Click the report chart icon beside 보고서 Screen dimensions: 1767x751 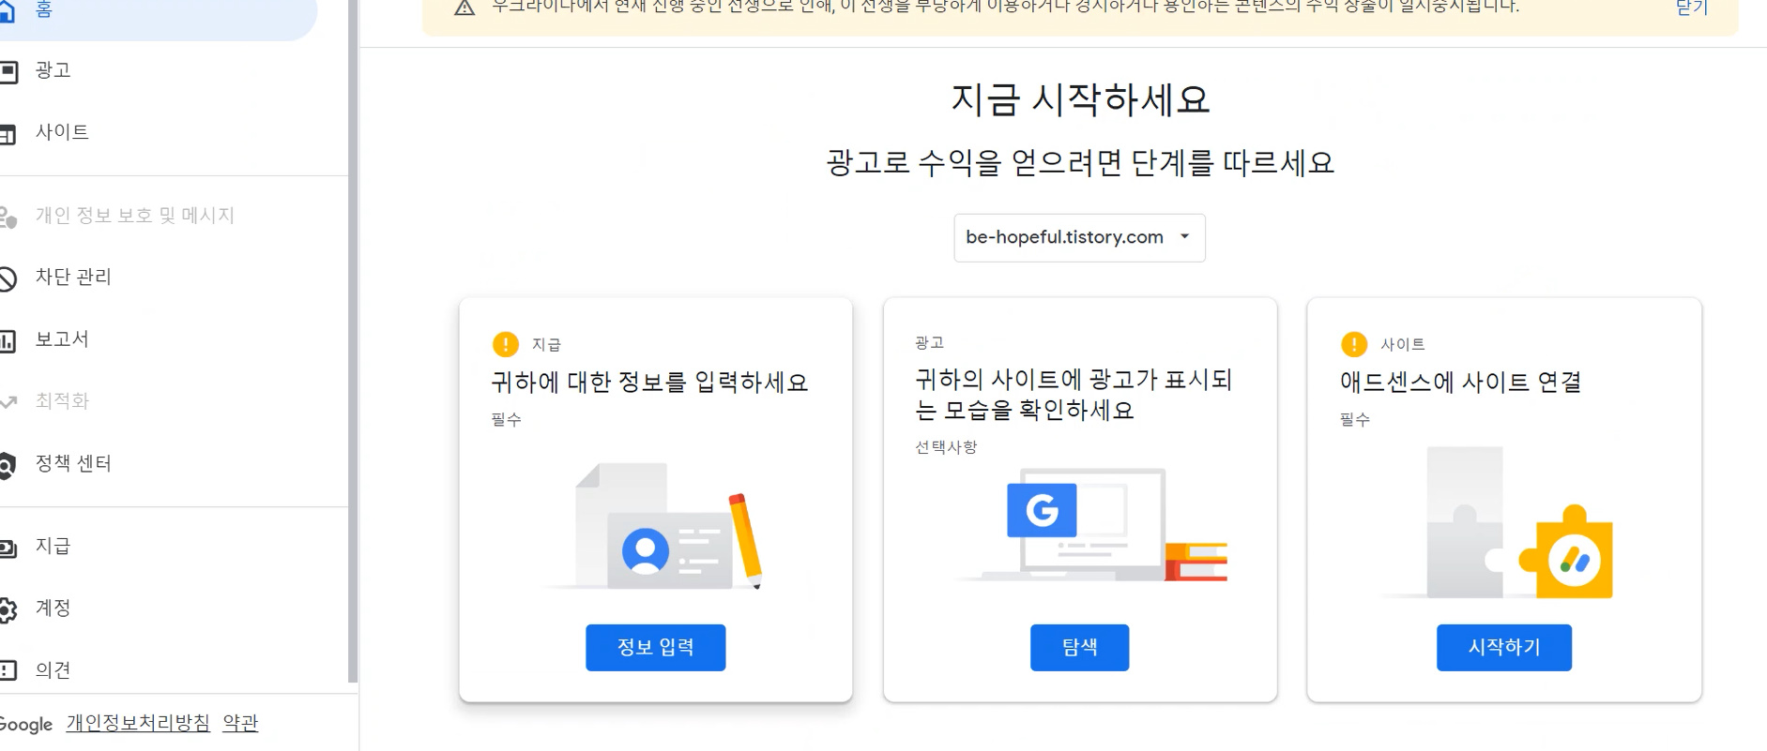pos(8,341)
